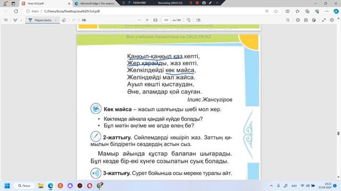This screenshot has height=191, width=341.
Task: Click the speaker icon beside 3-жаттығу
Action: tap(96, 173)
